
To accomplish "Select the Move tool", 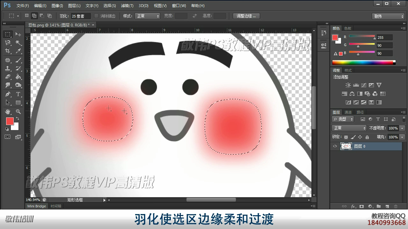I will (18, 34).
